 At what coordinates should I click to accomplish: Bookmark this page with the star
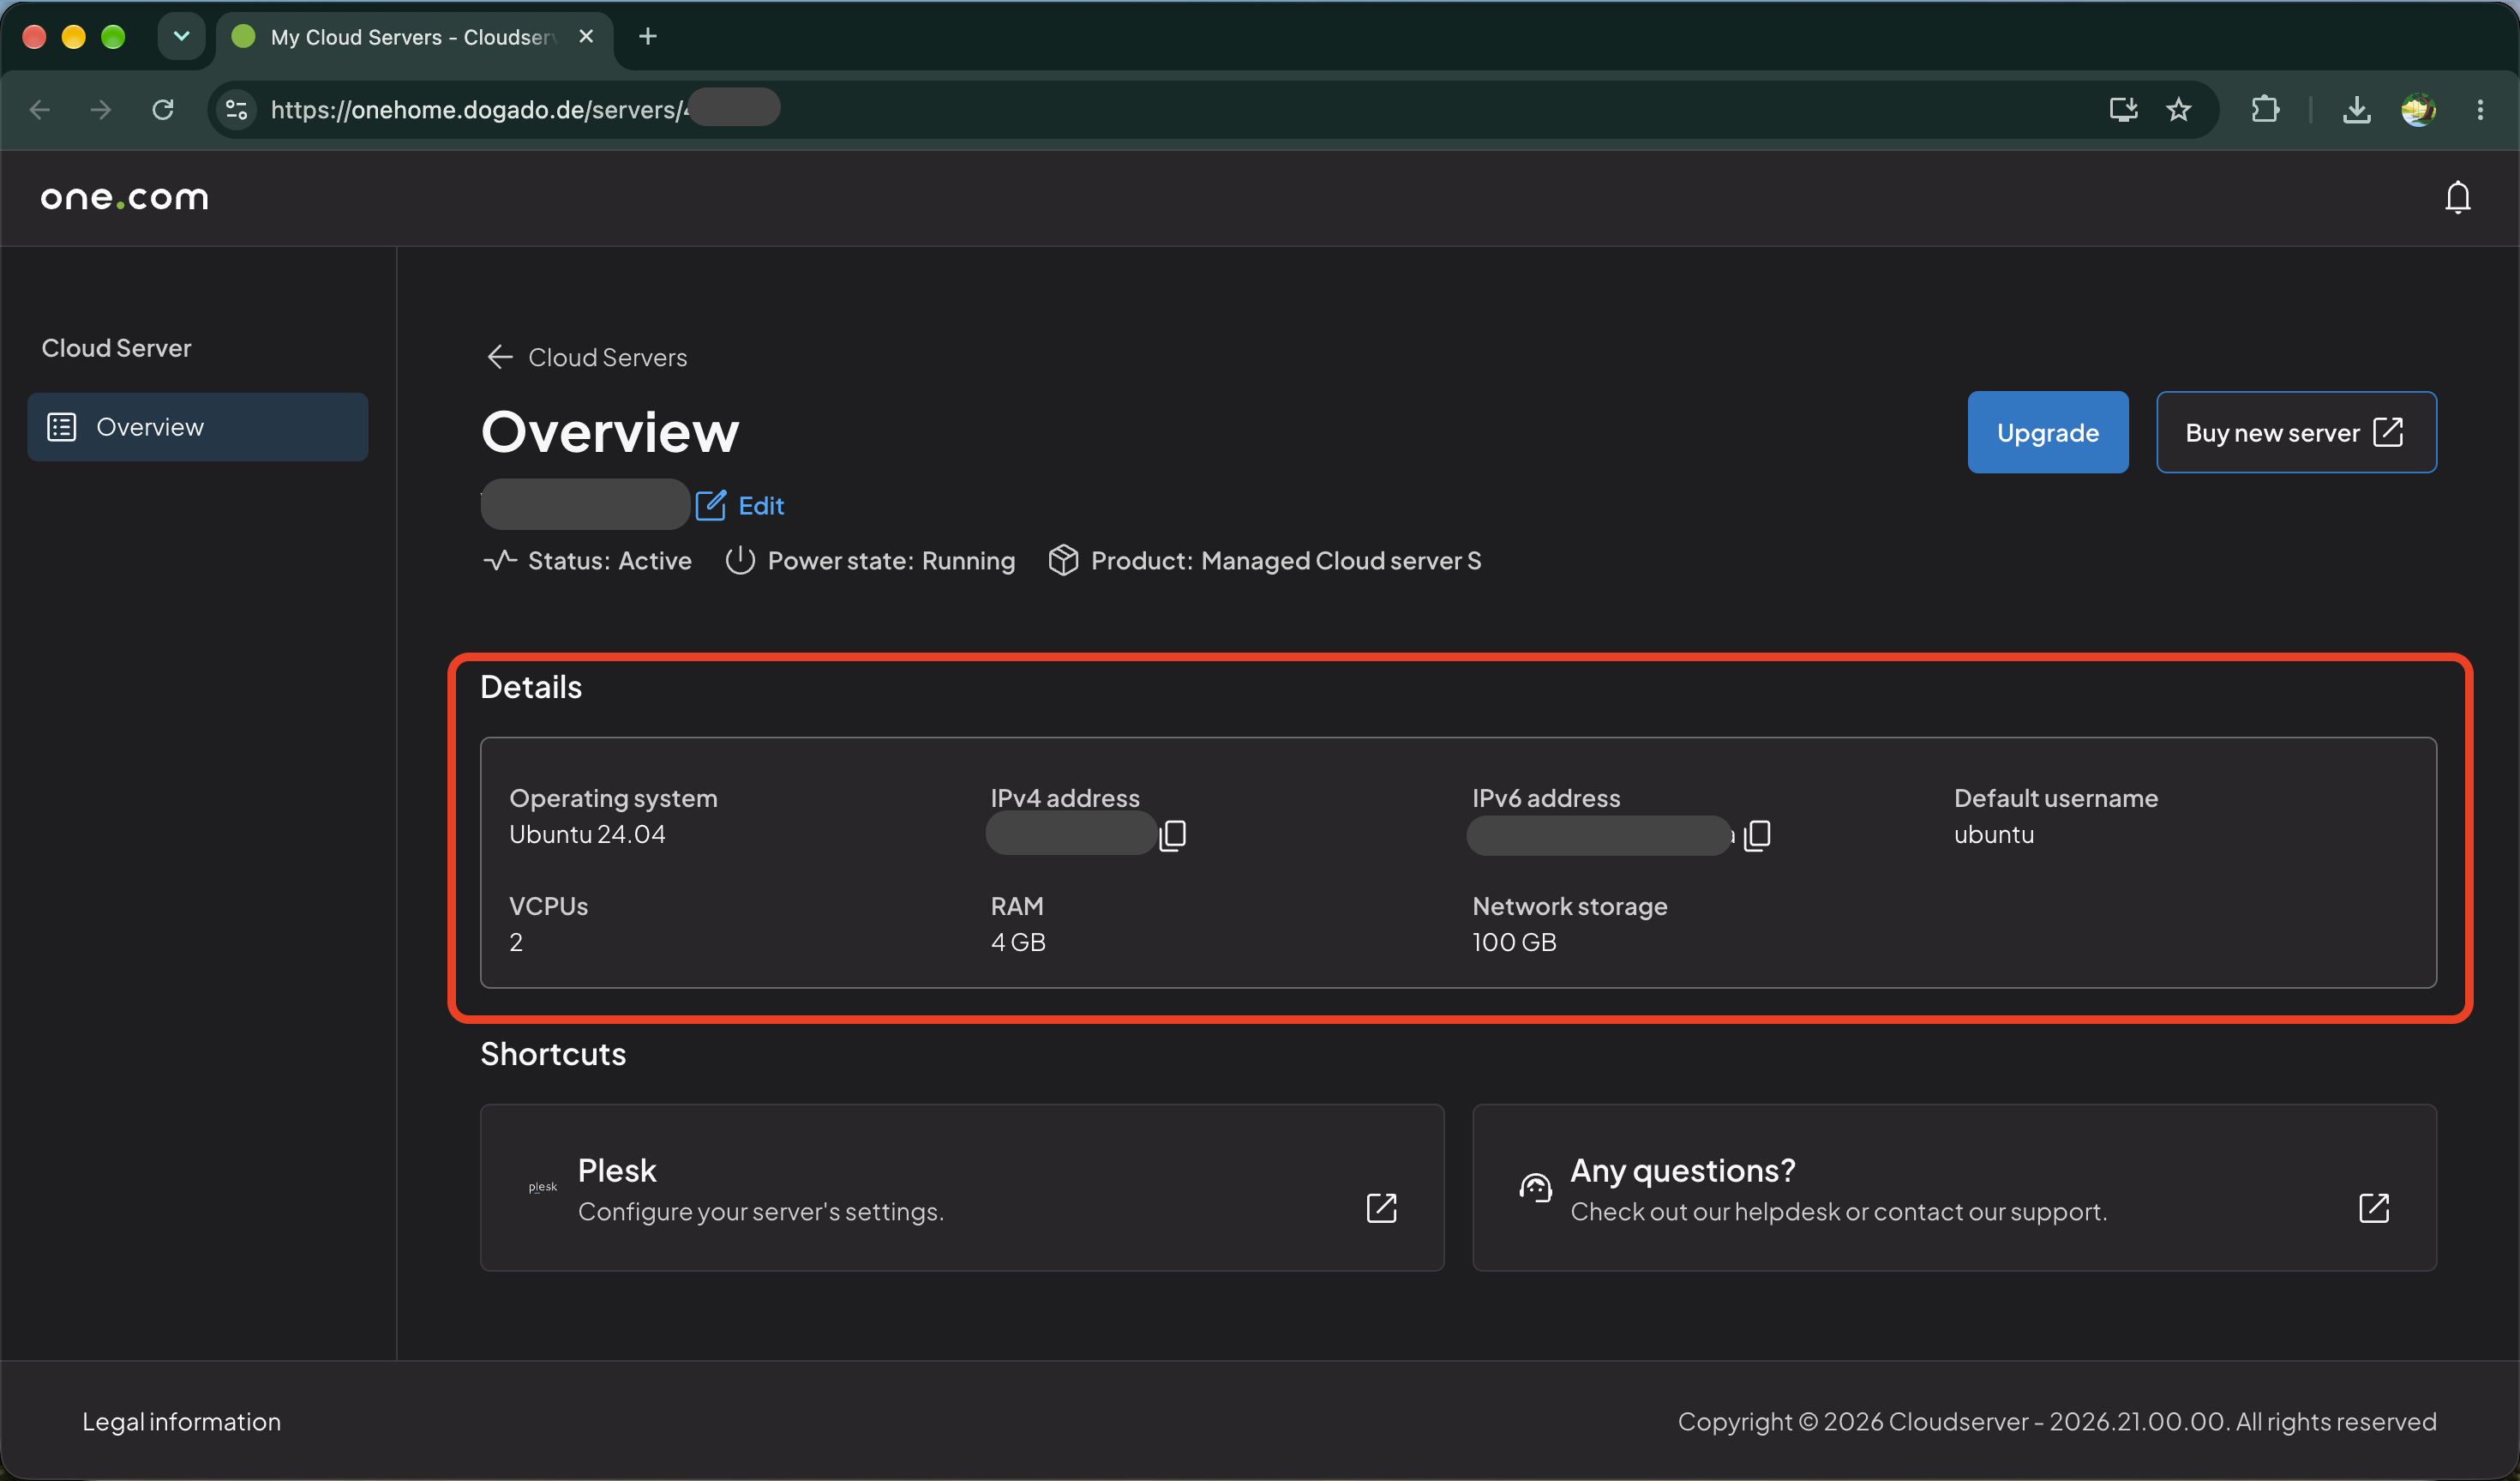click(2178, 109)
